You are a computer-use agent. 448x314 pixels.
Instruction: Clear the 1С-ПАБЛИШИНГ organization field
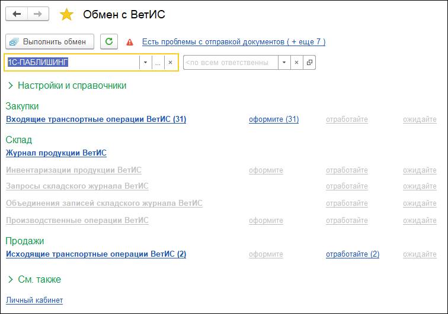(x=171, y=62)
